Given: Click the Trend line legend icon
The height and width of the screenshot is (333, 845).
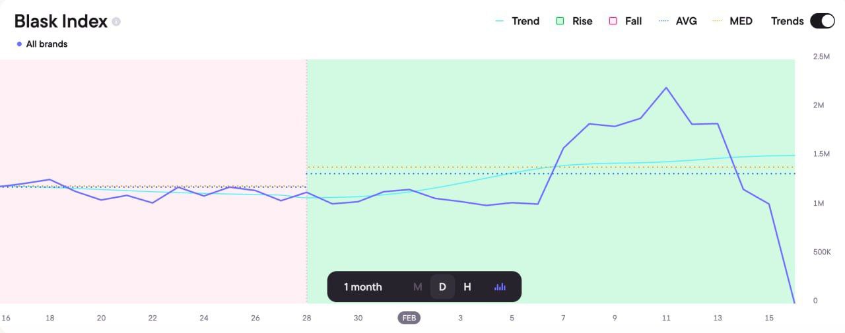Looking at the screenshot, I should 499,21.
